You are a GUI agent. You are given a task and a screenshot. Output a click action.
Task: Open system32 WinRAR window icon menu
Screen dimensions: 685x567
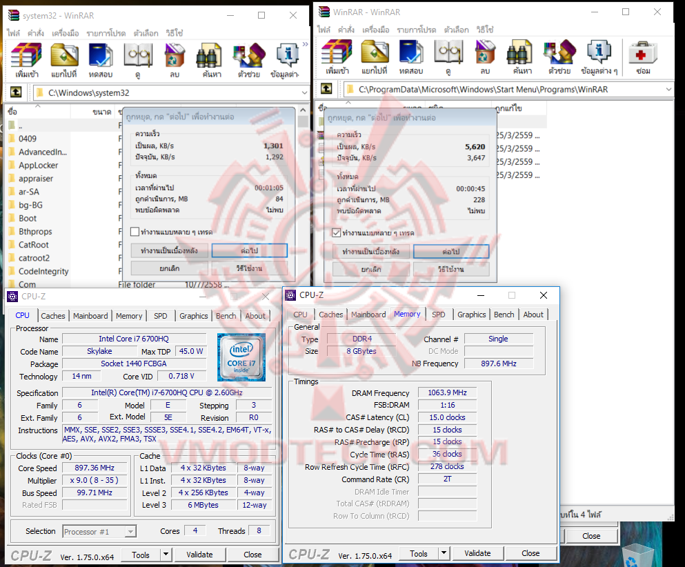[x=14, y=15]
